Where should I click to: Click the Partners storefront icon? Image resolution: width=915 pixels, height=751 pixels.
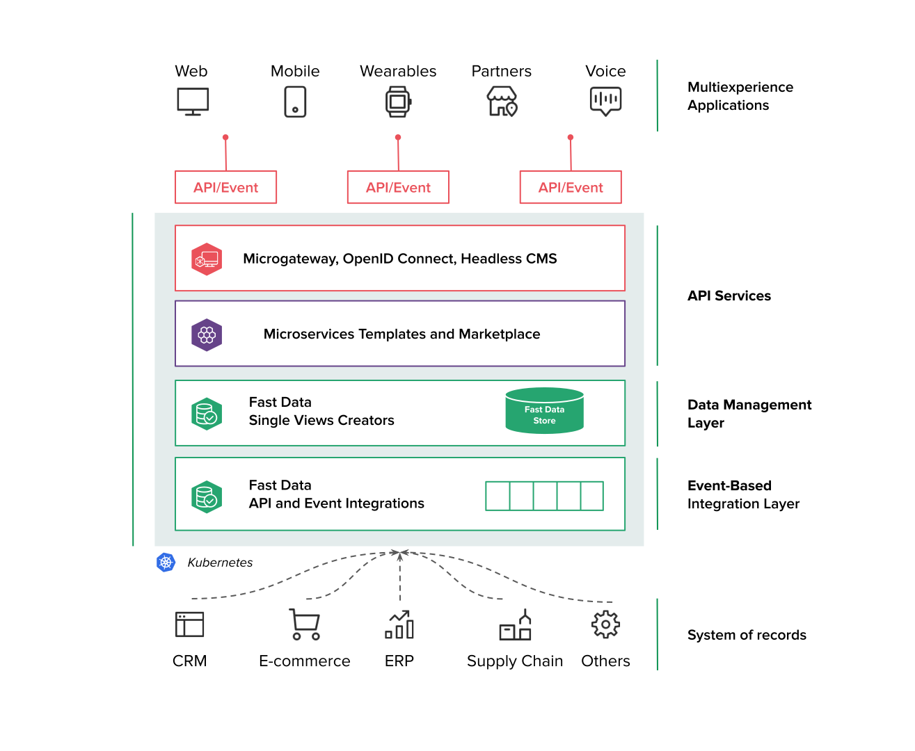click(x=502, y=102)
